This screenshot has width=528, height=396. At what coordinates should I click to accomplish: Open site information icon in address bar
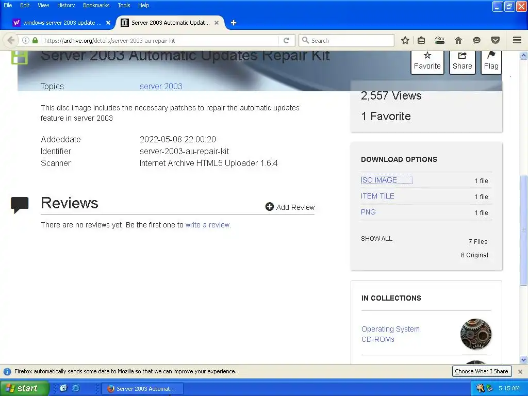point(26,40)
